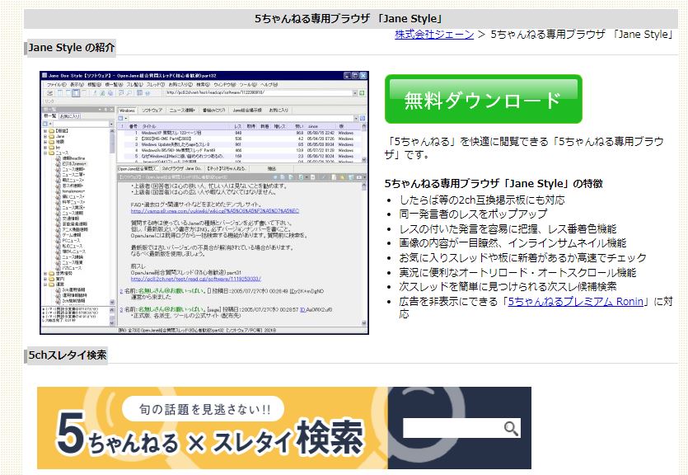Open the 株式会社ジェーン breadcrumb link
The image size is (688, 475).
[434, 35]
